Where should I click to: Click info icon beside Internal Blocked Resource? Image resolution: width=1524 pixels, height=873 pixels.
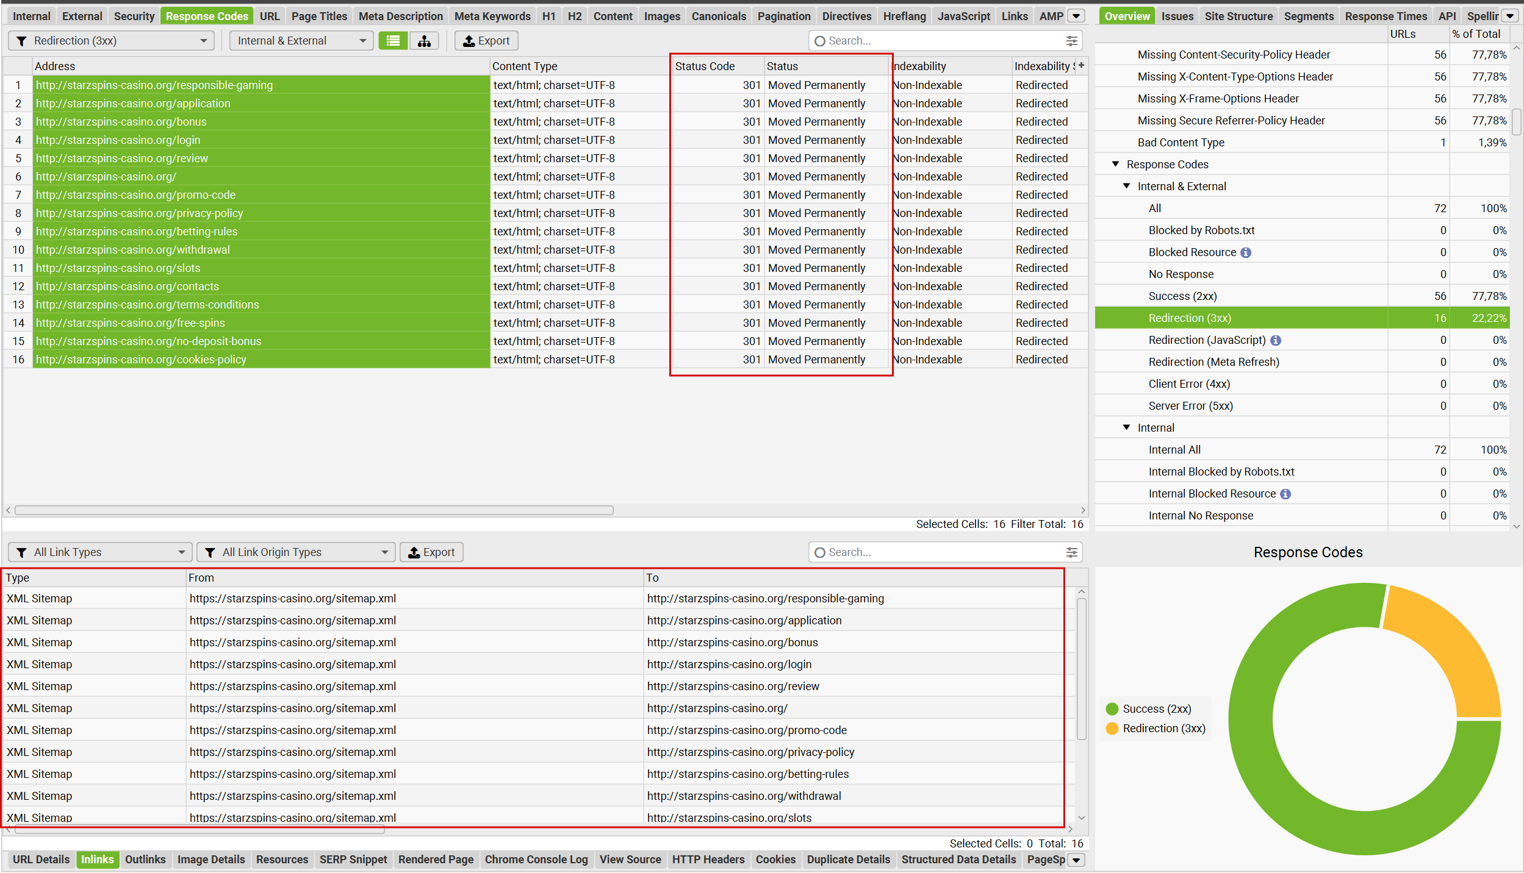(1285, 494)
